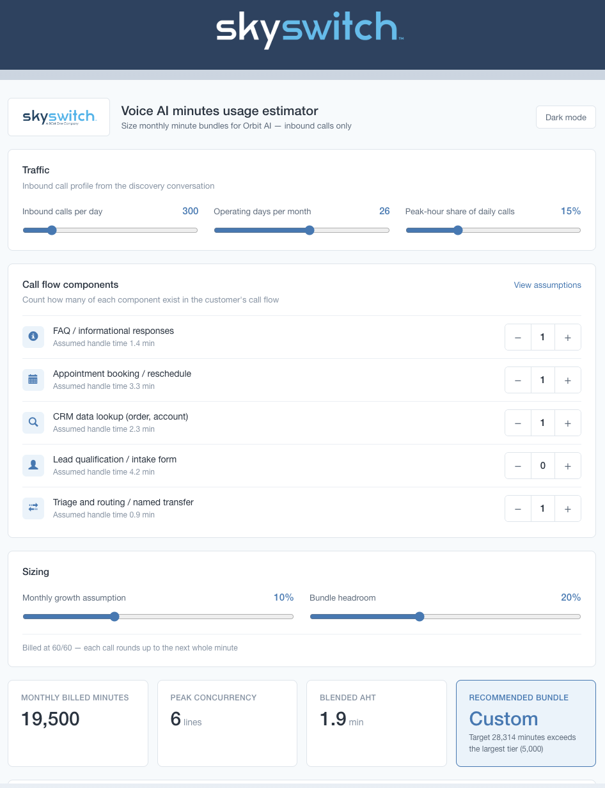Click the "Assumed handle time 2.3 min" text

104,429
